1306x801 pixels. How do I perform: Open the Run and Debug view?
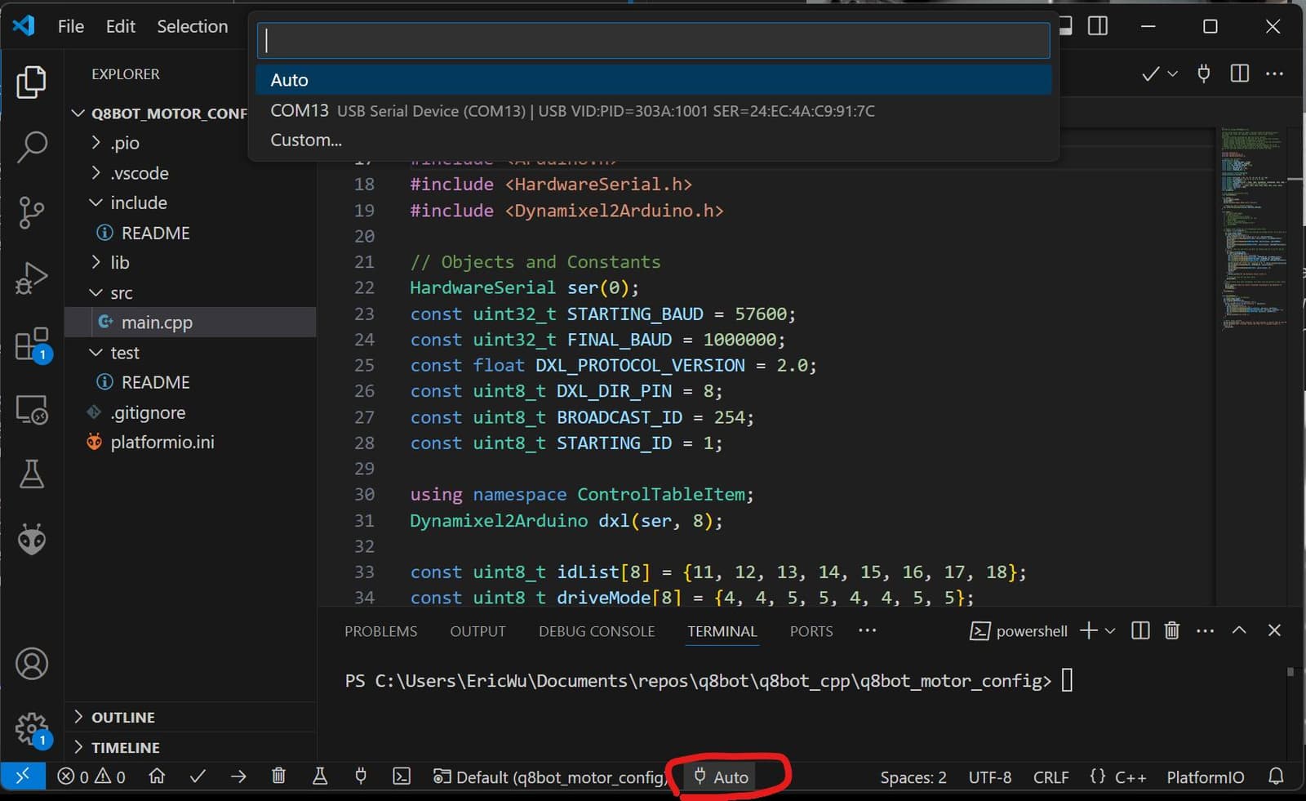click(31, 278)
